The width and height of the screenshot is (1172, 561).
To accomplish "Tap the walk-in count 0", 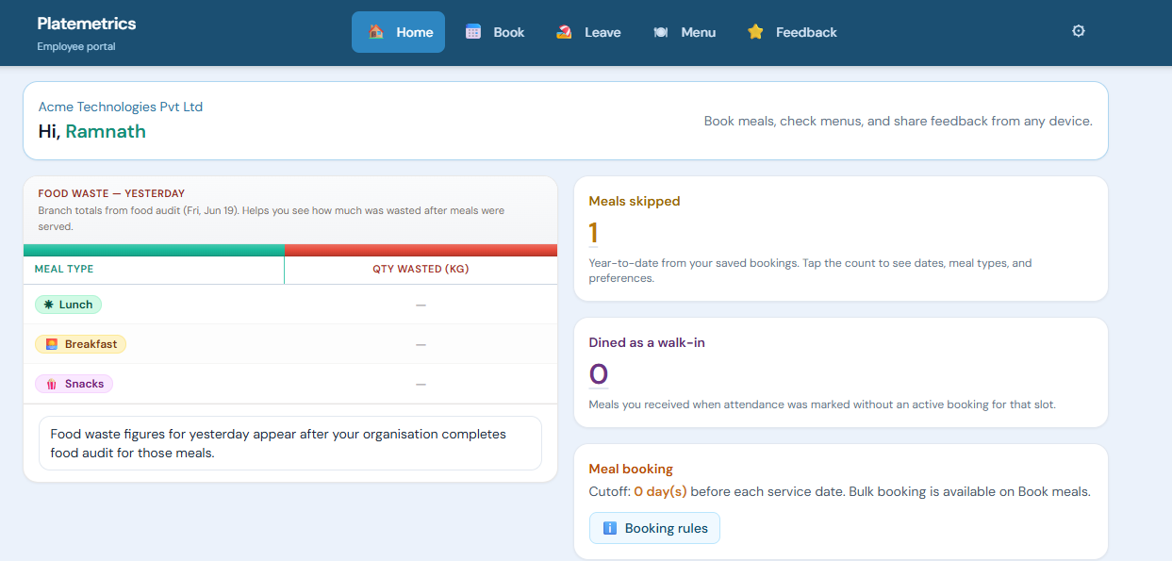I will click(599, 374).
